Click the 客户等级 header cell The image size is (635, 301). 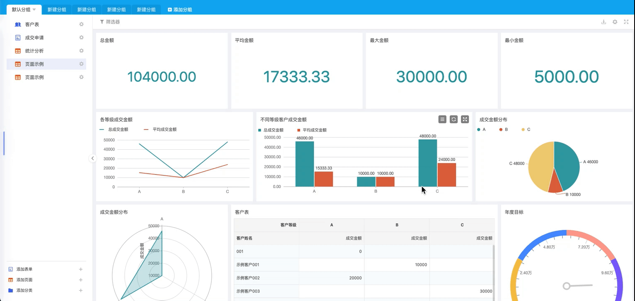(267, 225)
